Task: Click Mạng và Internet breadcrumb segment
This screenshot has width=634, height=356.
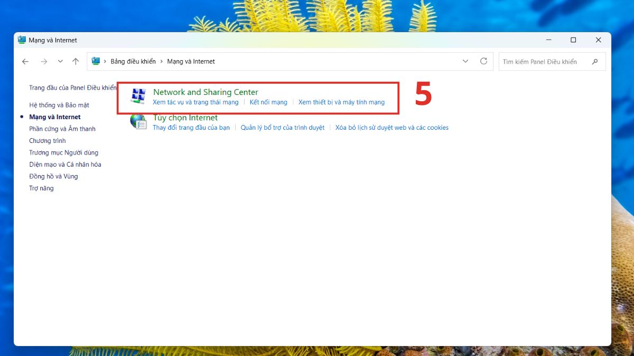Action: pyautogui.click(x=191, y=62)
